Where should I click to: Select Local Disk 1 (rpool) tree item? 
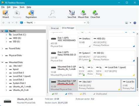[22, 76]
